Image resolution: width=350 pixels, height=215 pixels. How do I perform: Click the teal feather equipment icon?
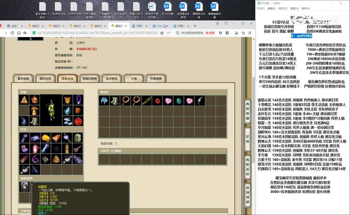coord(67,110)
